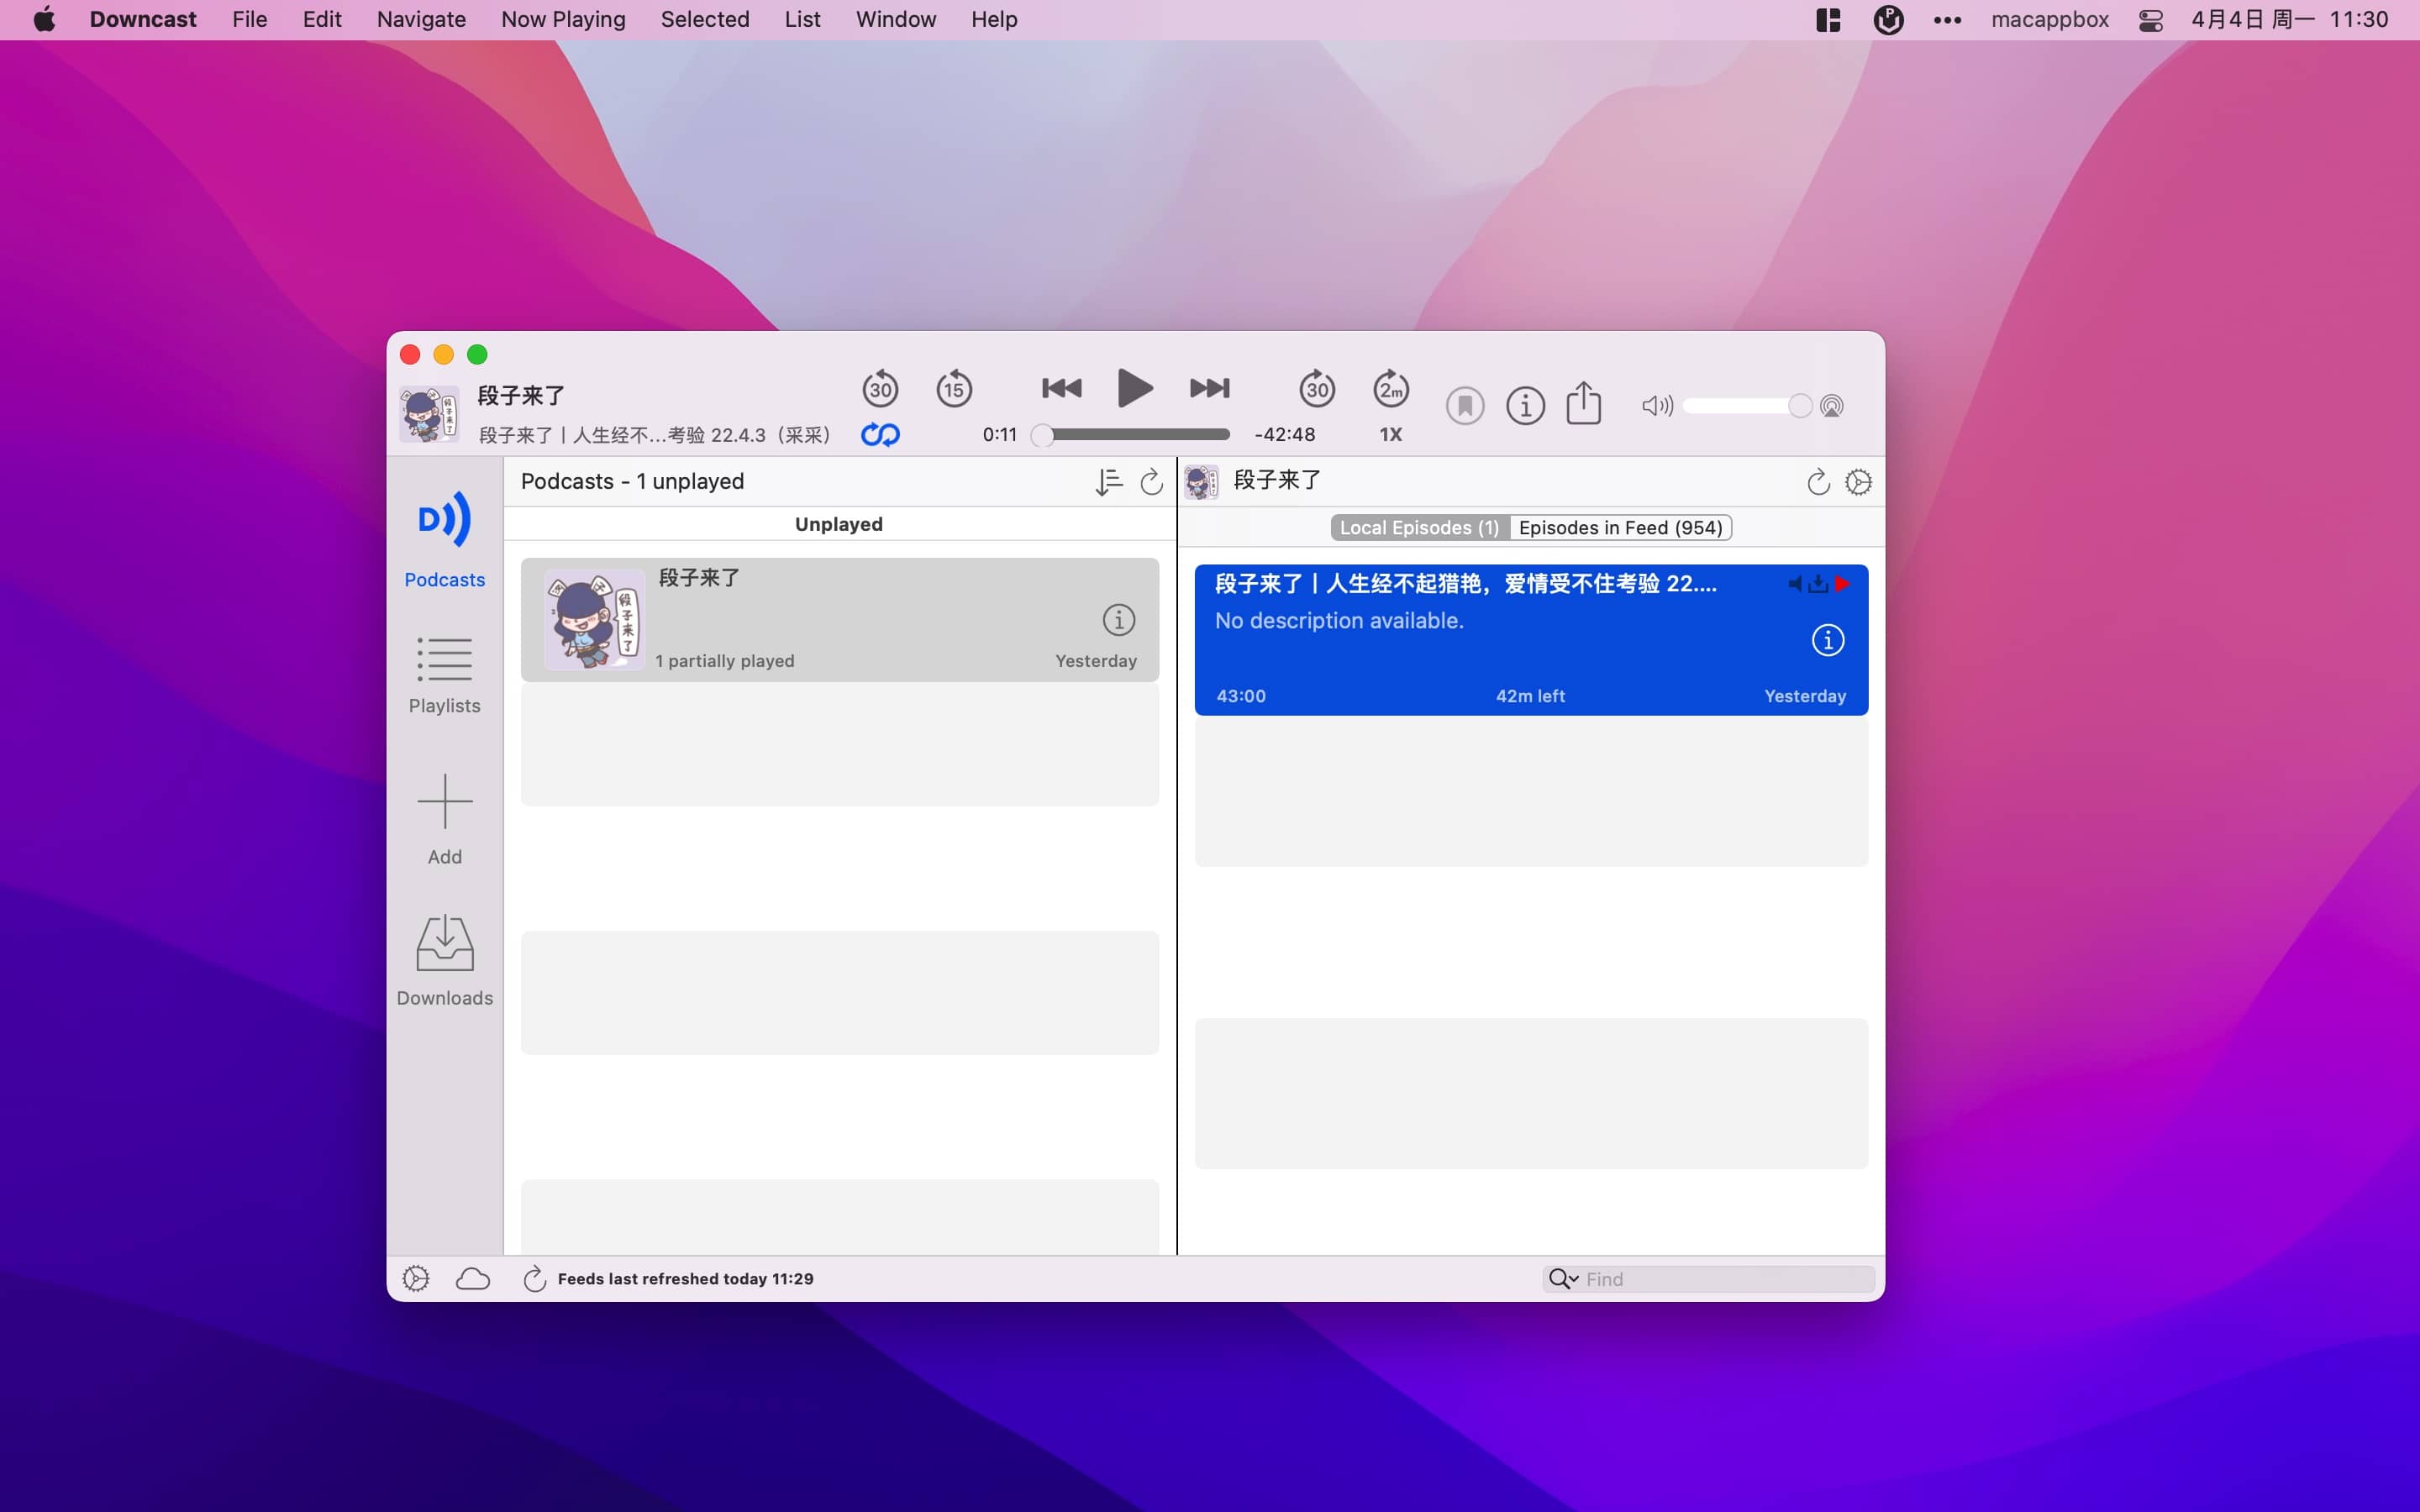Viewport: 2420px width, 1512px height.
Task: Show now-playing episode info
Action: (x=1525, y=406)
